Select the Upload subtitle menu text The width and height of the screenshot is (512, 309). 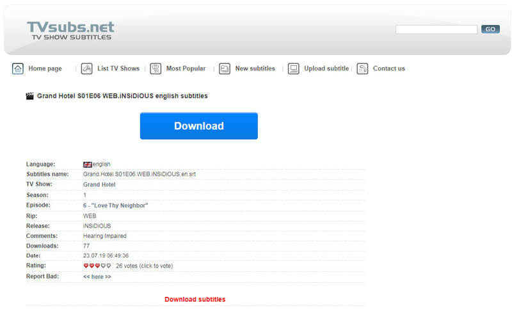[x=326, y=68]
